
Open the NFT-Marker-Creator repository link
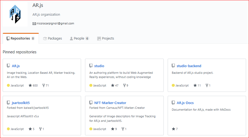[110, 103]
